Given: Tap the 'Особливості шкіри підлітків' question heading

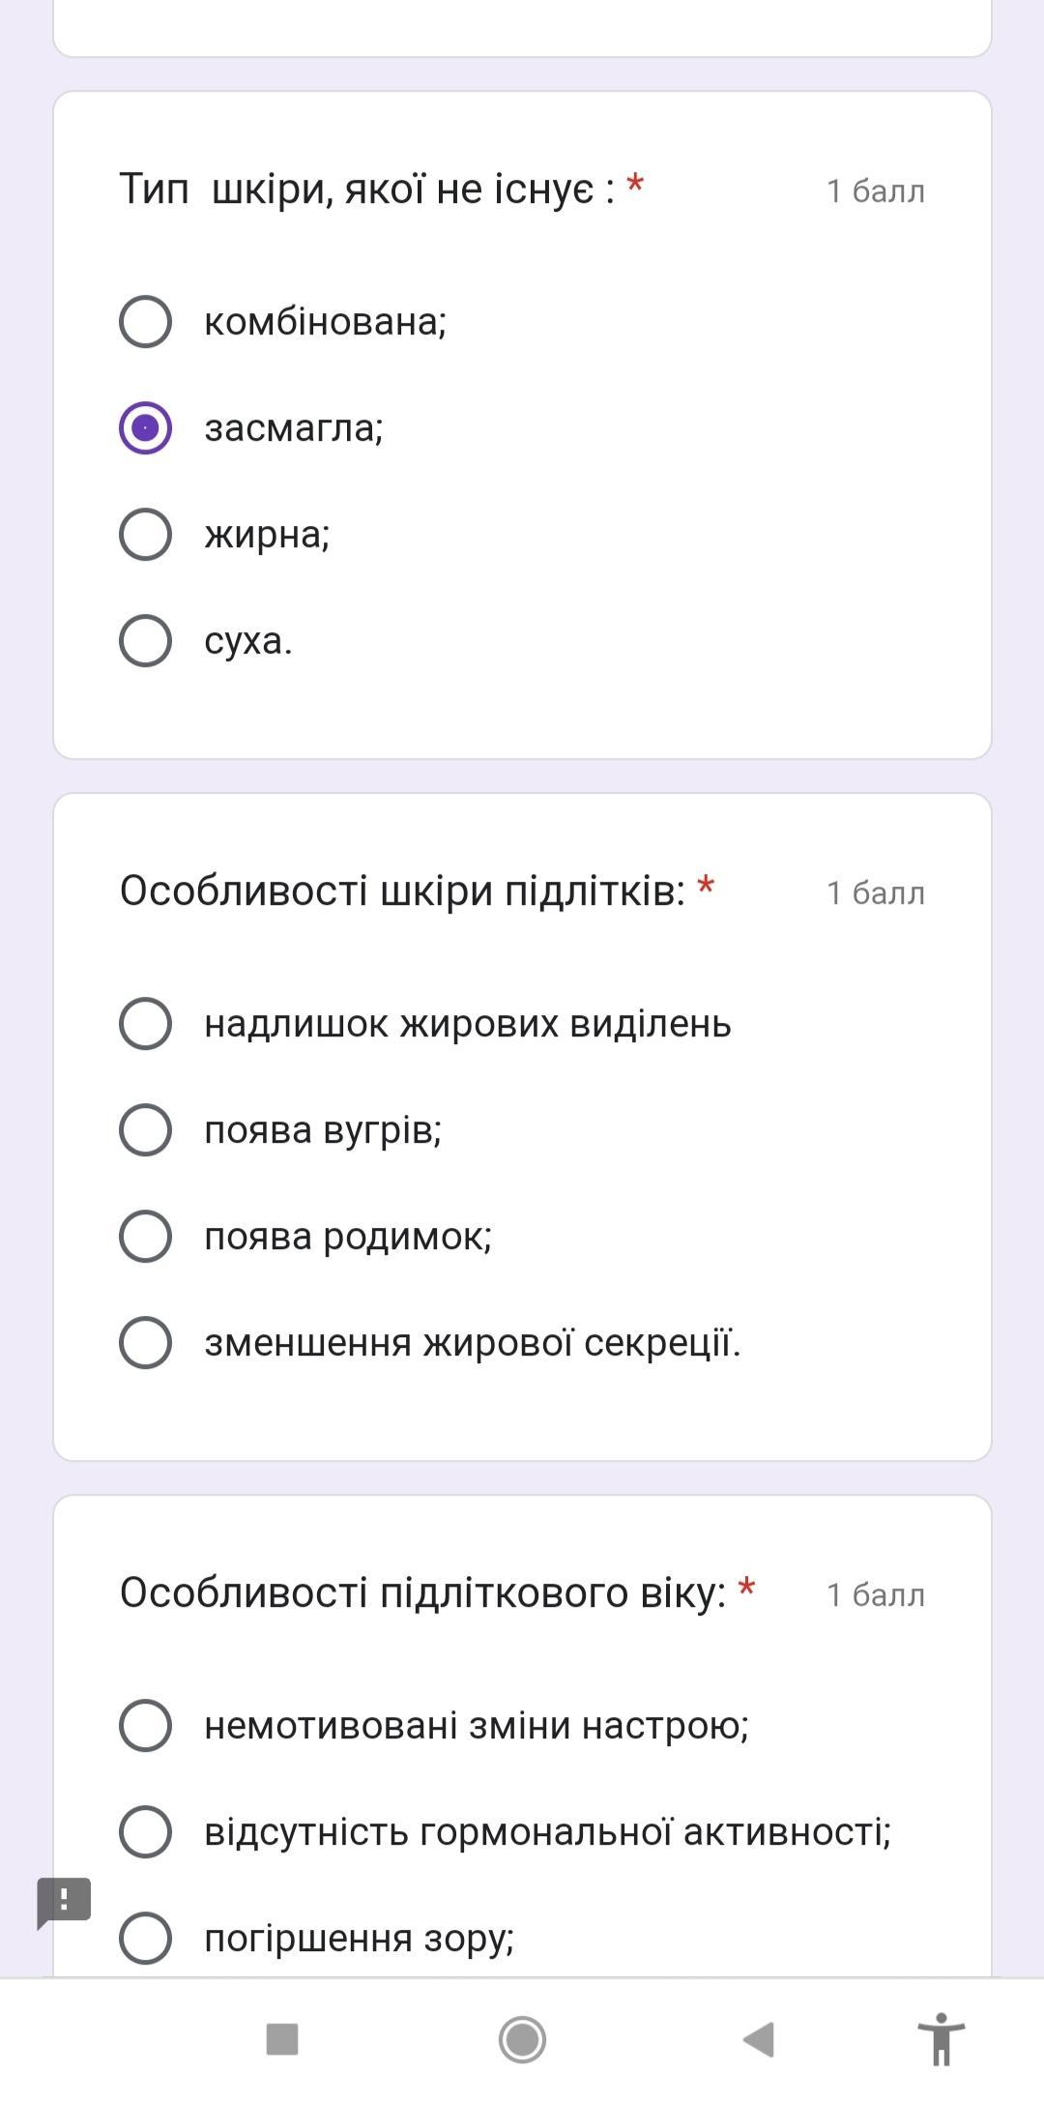Looking at the screenshot, I should coord(402,890).
